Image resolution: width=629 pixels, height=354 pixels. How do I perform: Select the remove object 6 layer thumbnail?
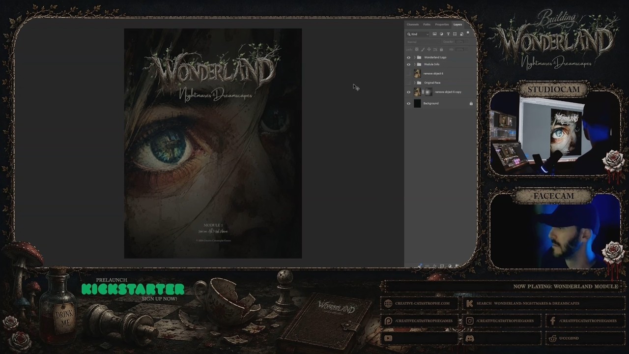tap(417, 74)
